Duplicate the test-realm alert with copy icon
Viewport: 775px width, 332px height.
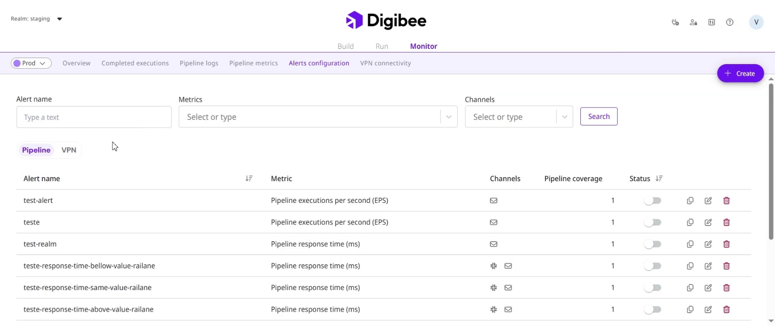pos(690,244)
